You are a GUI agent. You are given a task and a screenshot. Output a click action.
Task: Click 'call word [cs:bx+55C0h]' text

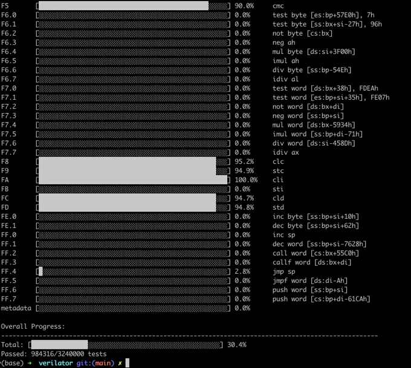pyautogui.click(x=316, y=253)
